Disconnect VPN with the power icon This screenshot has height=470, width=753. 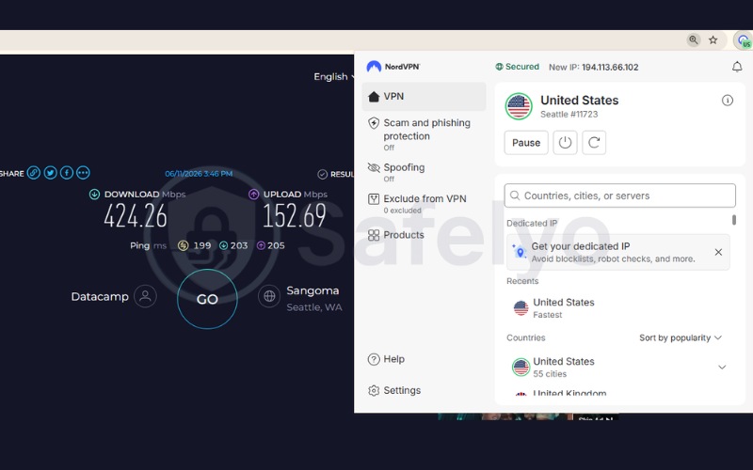565,143
